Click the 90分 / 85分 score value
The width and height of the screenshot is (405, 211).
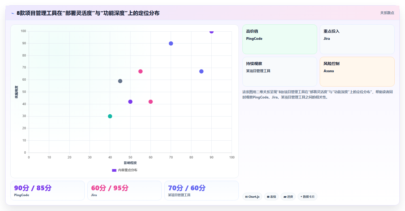(x=33, y=188)
